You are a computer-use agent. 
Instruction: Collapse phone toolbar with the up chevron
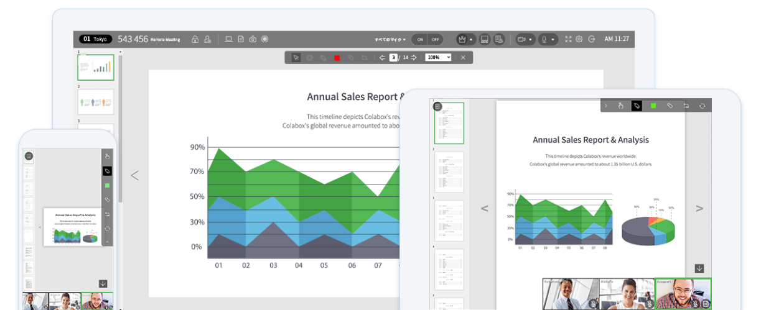click(x=107, y=242)
